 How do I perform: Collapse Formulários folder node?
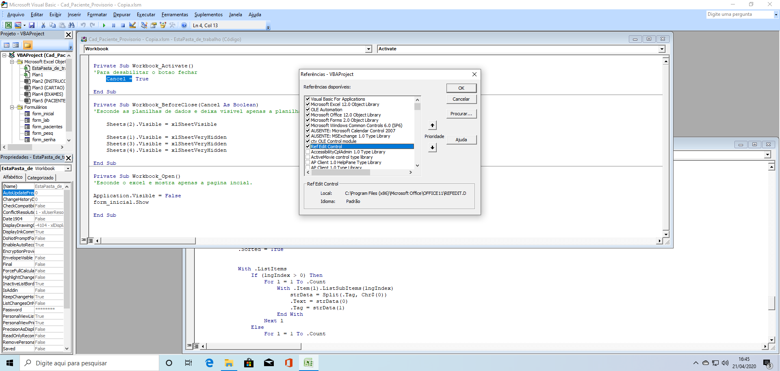pos(12,107)
